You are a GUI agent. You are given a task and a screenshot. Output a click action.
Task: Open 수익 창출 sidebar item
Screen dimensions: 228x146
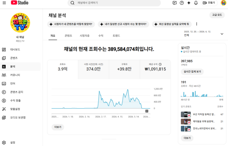pos(21,100)
